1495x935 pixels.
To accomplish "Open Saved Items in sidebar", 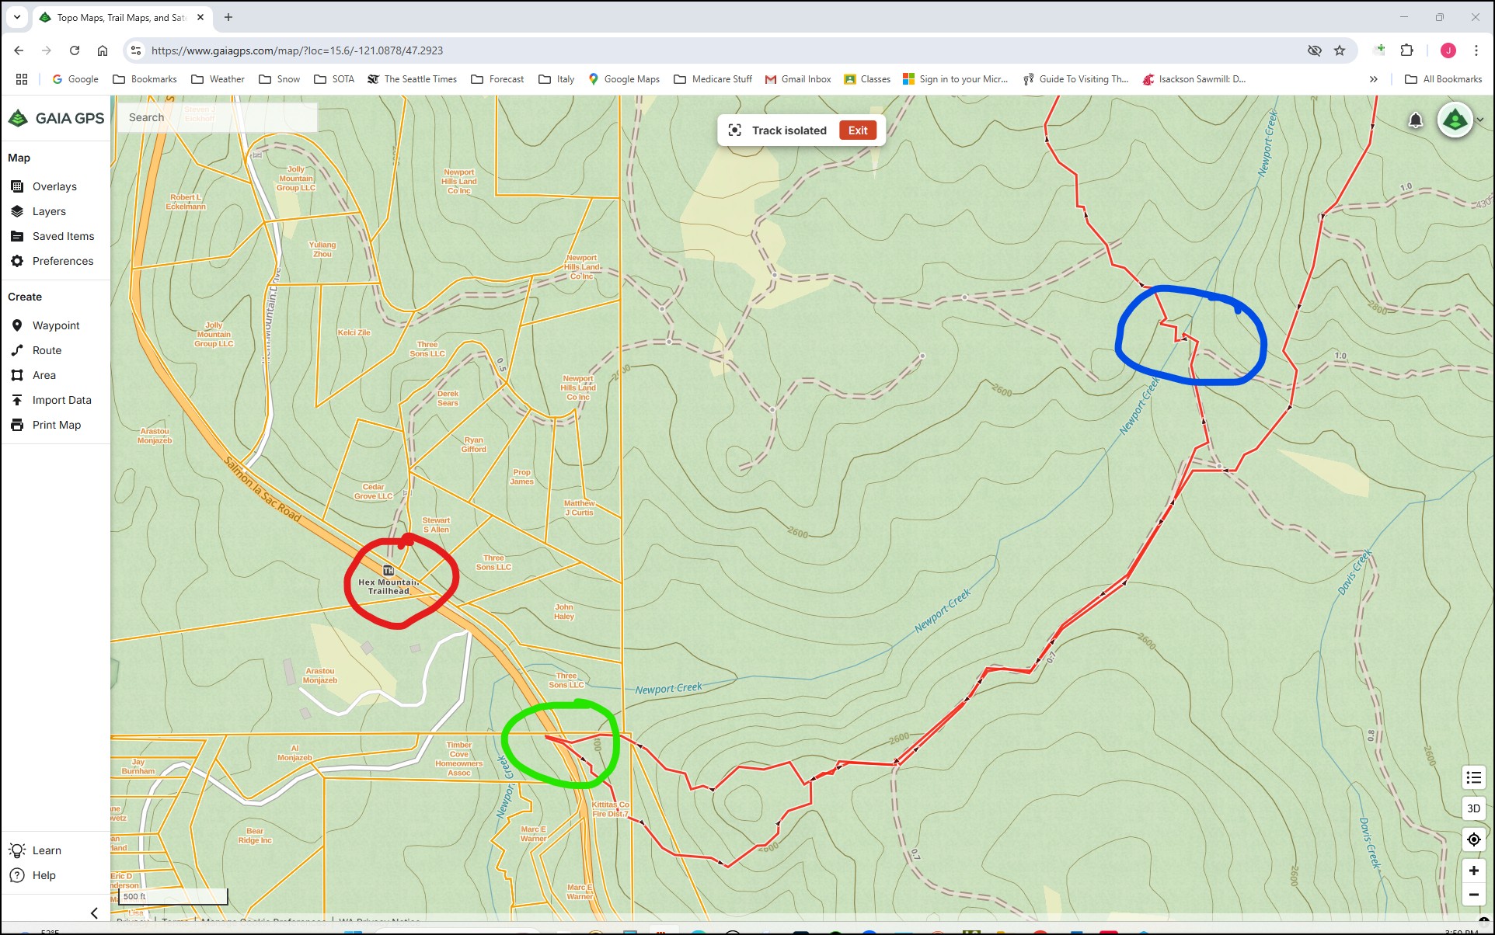I will (x=62, y=236).
